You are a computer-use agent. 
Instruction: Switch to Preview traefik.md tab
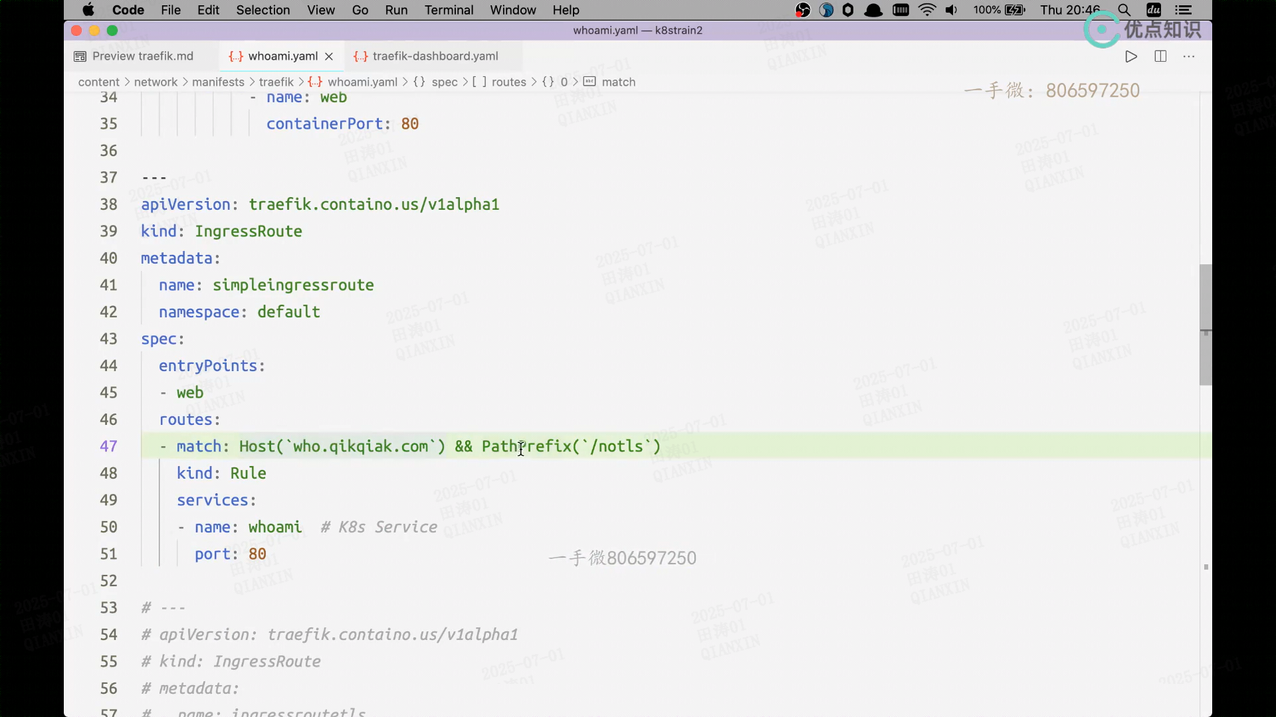(x=142, y=56)
